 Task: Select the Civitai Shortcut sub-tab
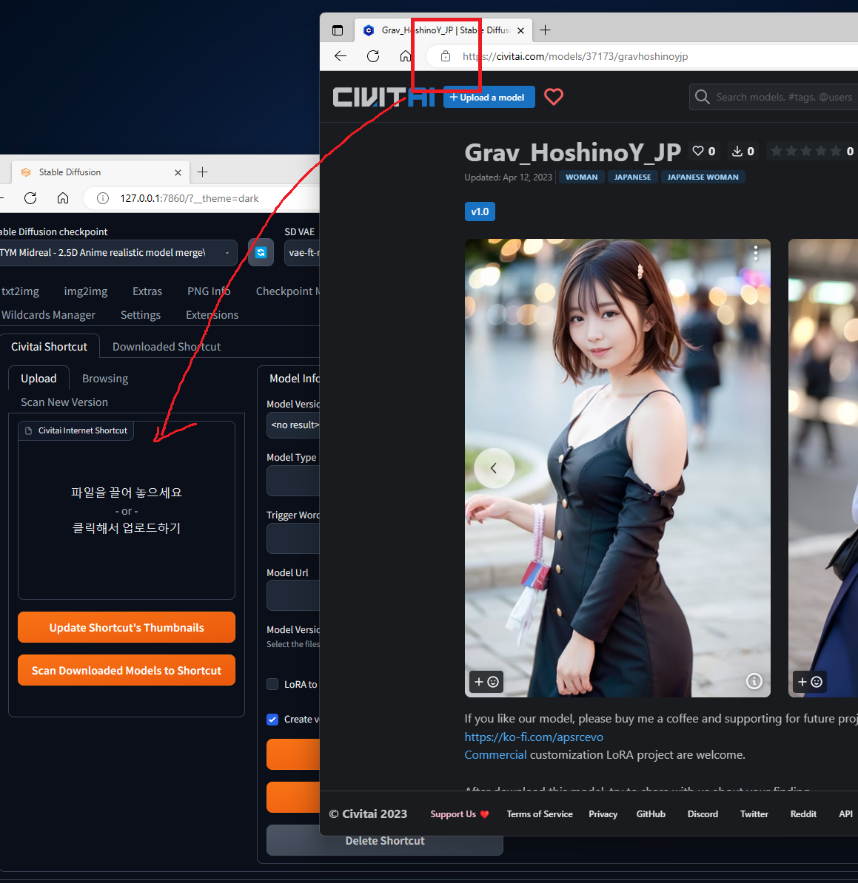50,346
